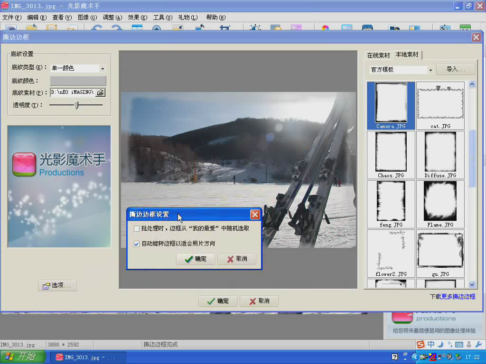
Task: Click the question mark help icon in taskbar
Action: [x=394, y=357]
